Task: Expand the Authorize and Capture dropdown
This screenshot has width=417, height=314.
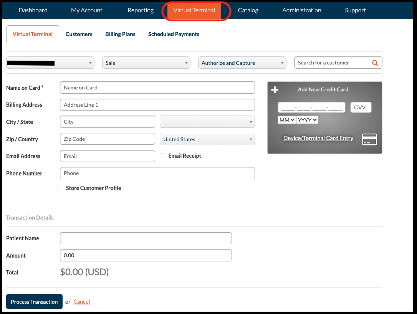Action: [242, 63]
